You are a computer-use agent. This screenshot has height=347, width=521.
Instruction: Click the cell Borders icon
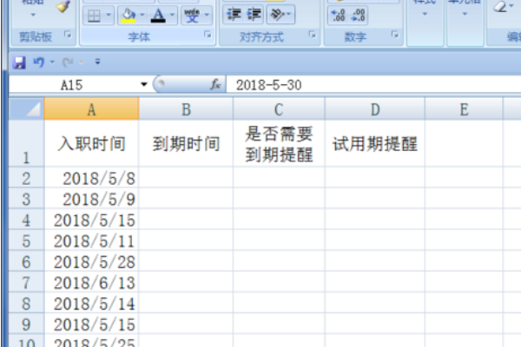click(94, 16)
